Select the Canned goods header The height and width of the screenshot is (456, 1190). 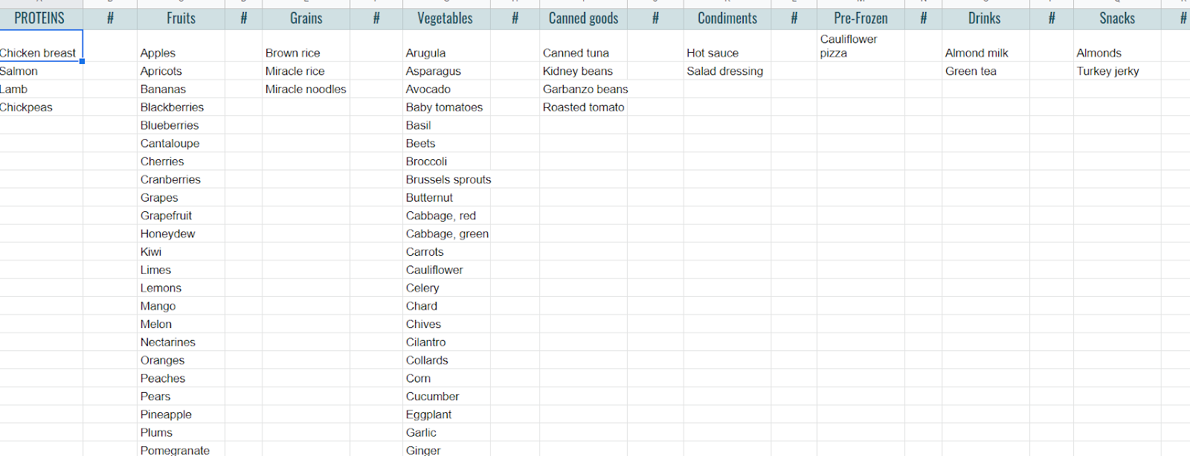[583, 19]
